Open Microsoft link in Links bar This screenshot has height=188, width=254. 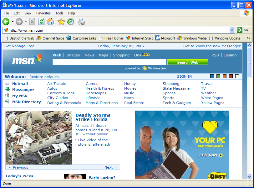point(165,38)
